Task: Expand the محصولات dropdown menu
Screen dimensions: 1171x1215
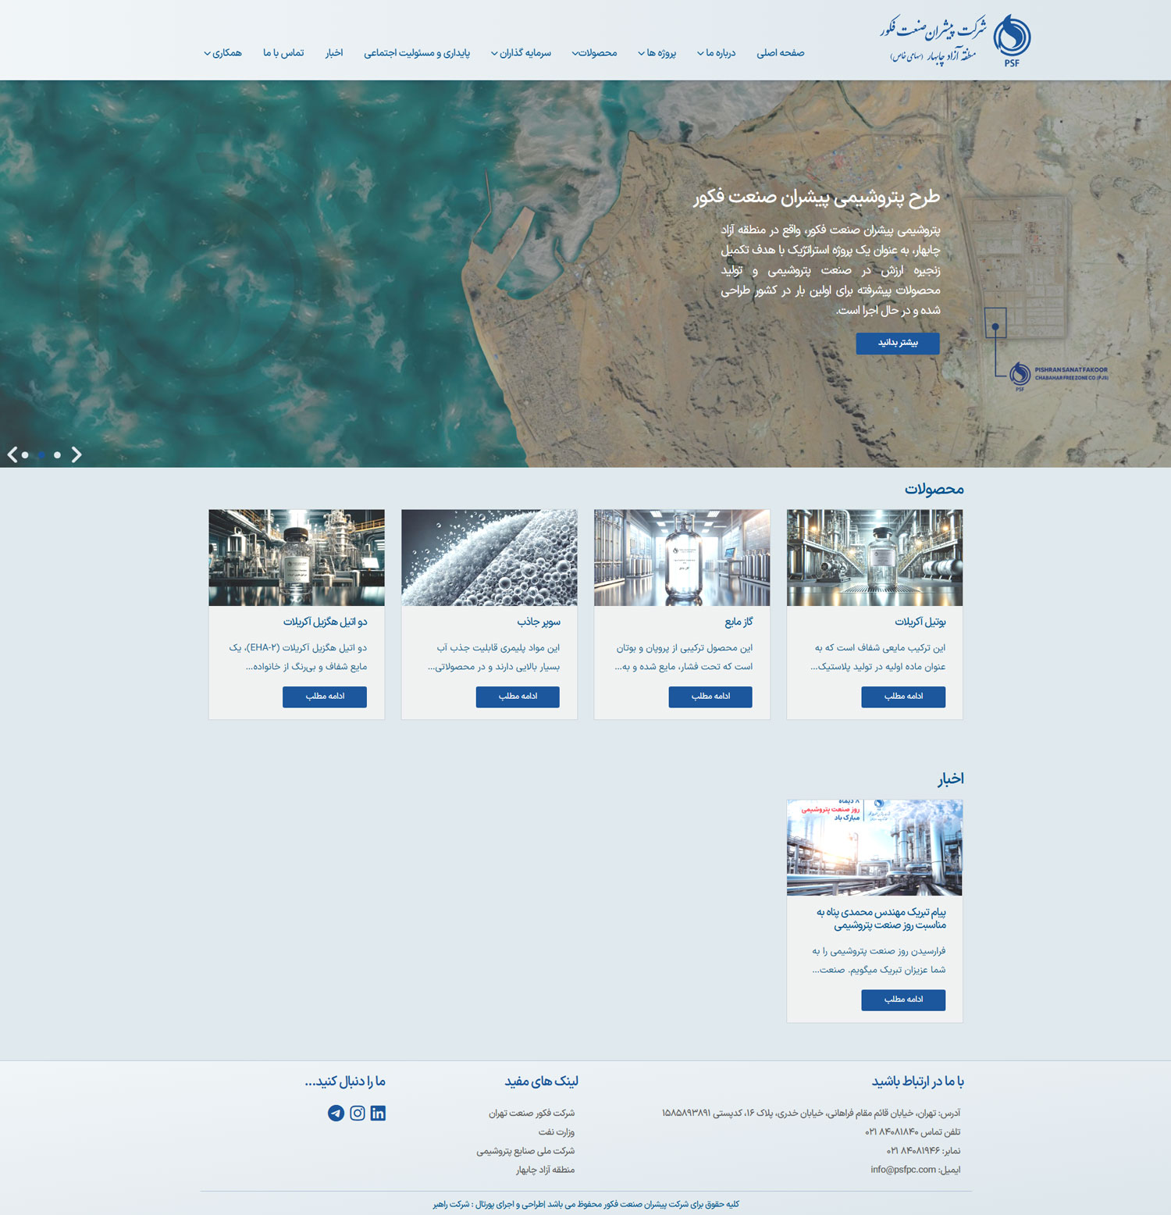Action: (x=594, y=53)
